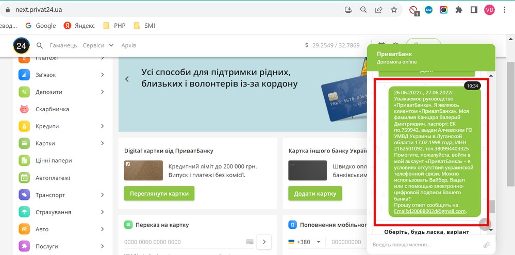Image resolution: width=515 pixels, height=255 pixels.
Task: Click the page vertical scrollbar
Action: 511,125
